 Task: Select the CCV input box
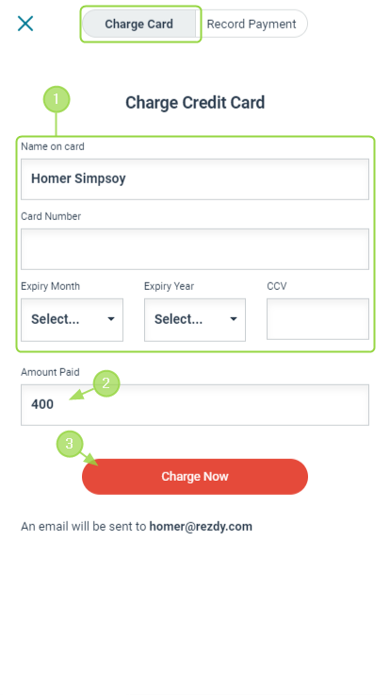point(317,319)
